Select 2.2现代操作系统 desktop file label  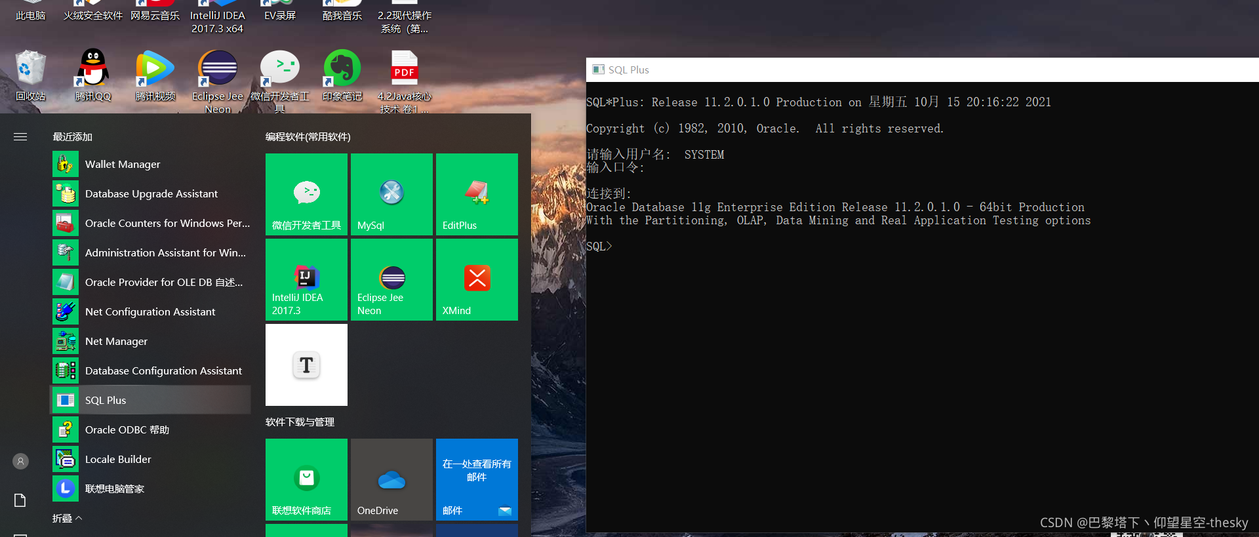[405, 22]
